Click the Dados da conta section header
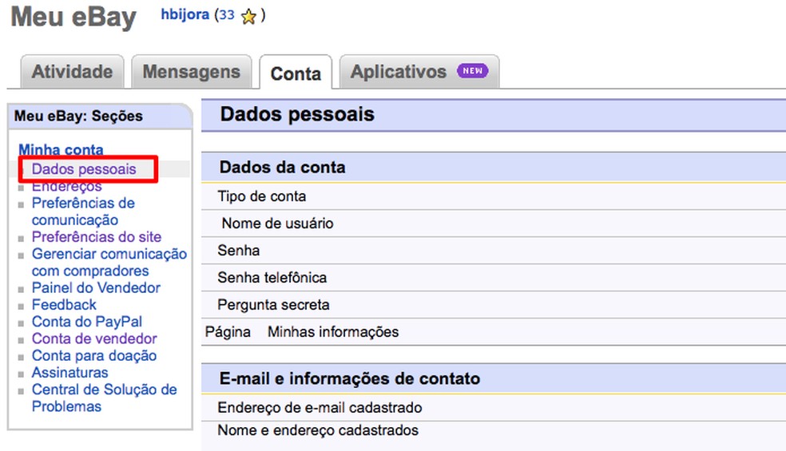 click(x=282, y=167)
